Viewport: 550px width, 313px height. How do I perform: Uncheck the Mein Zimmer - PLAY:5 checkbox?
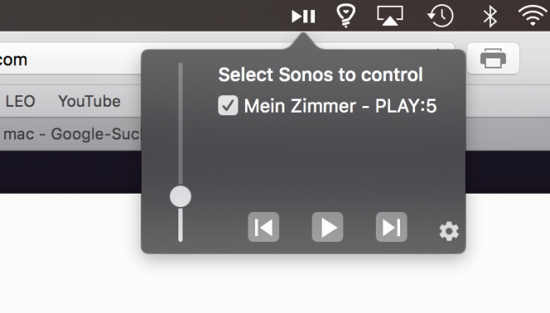point(228,105)
